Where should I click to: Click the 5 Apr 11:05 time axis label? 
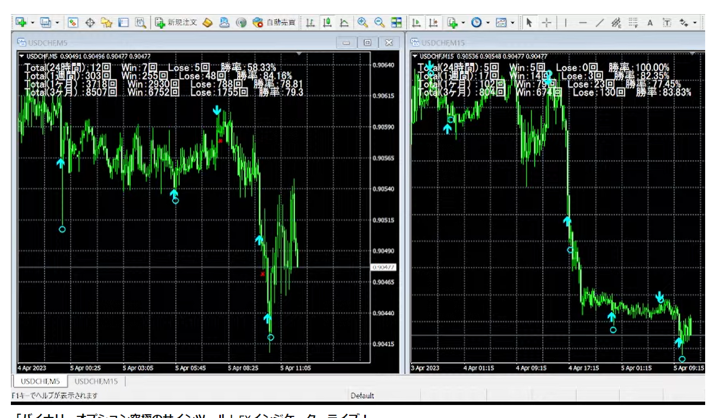click(296, 368)
